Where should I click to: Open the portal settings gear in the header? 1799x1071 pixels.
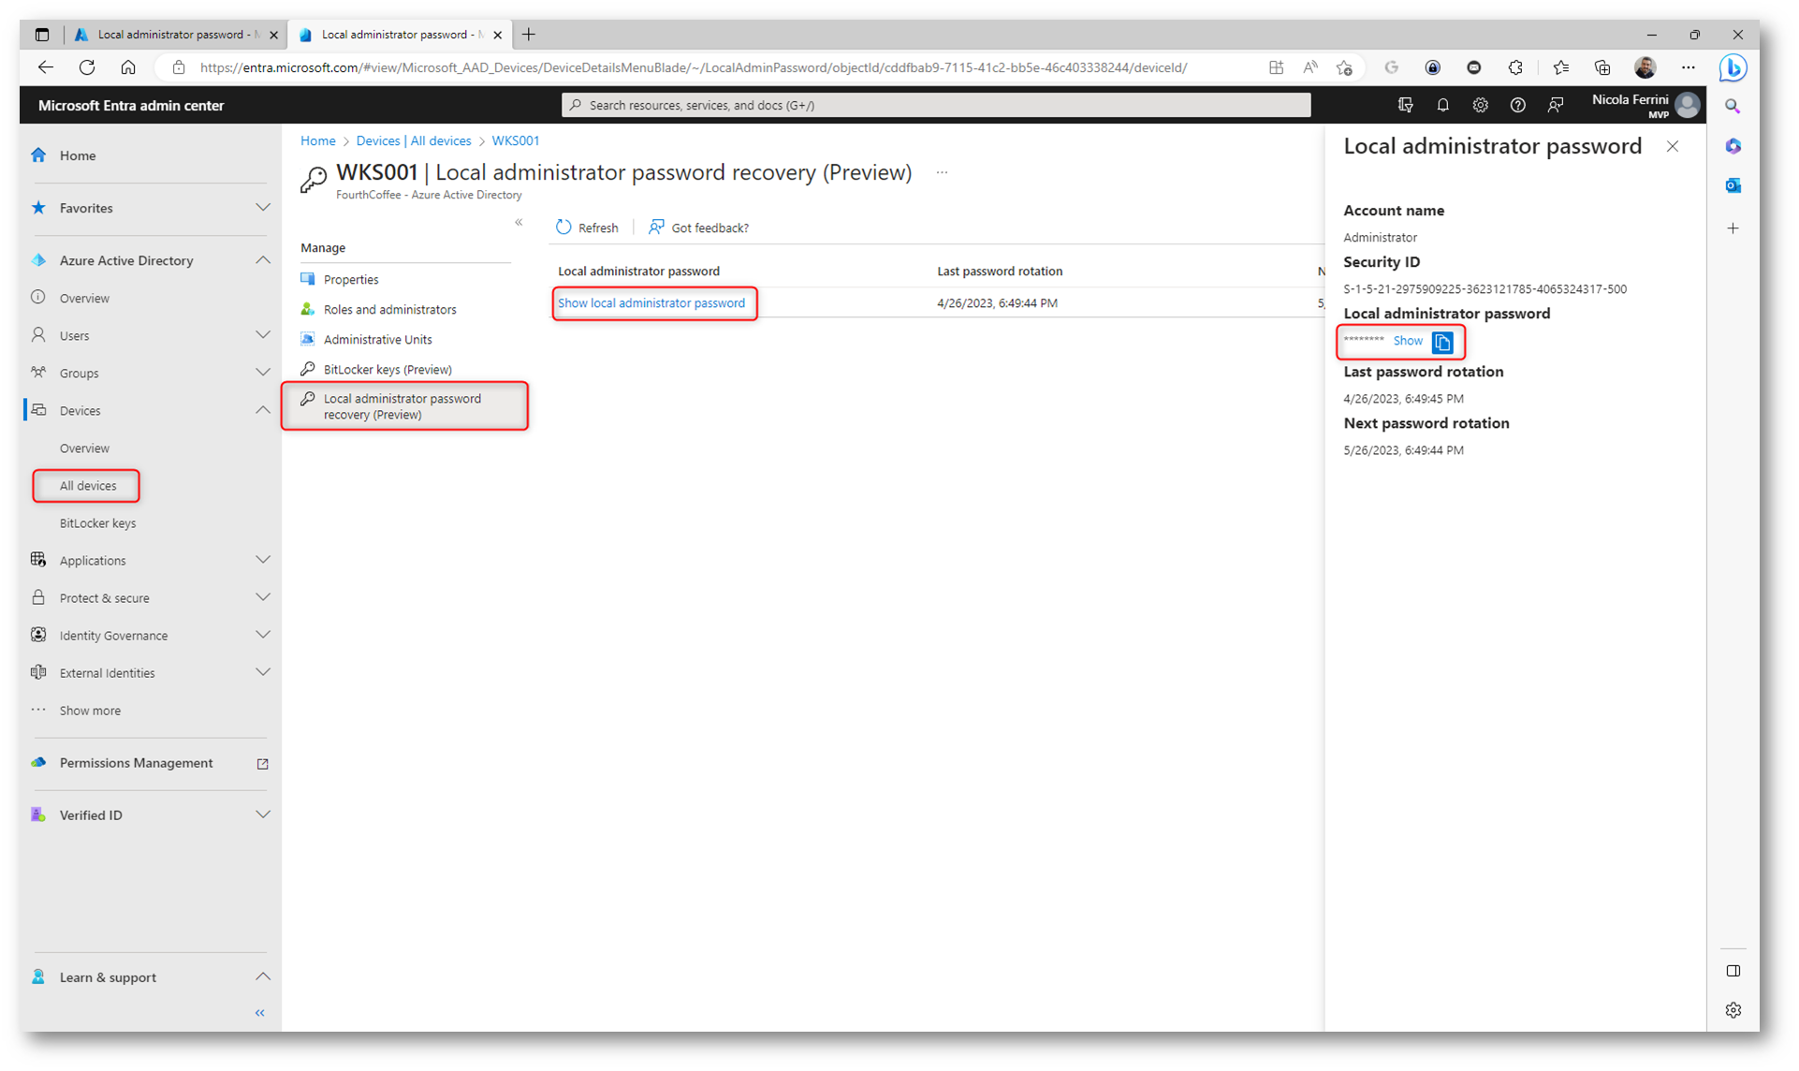[x=1480, y=106]
